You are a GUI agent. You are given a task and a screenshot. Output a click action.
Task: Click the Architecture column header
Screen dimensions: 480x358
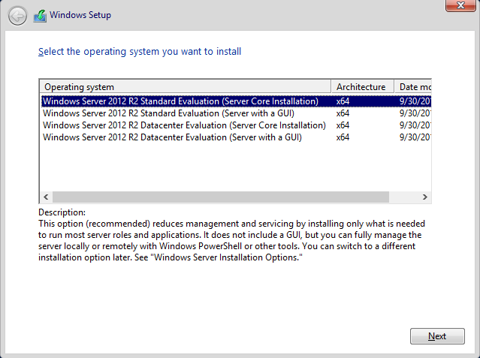[361, 87]
